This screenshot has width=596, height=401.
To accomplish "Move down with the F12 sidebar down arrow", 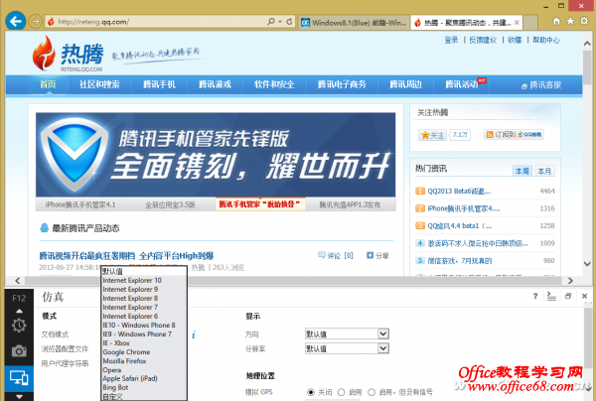I will pos(19,396).
